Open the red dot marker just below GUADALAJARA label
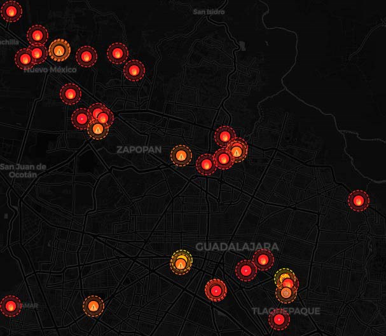The width and height of the screenshot is (386, 336). tap(246, 271)
